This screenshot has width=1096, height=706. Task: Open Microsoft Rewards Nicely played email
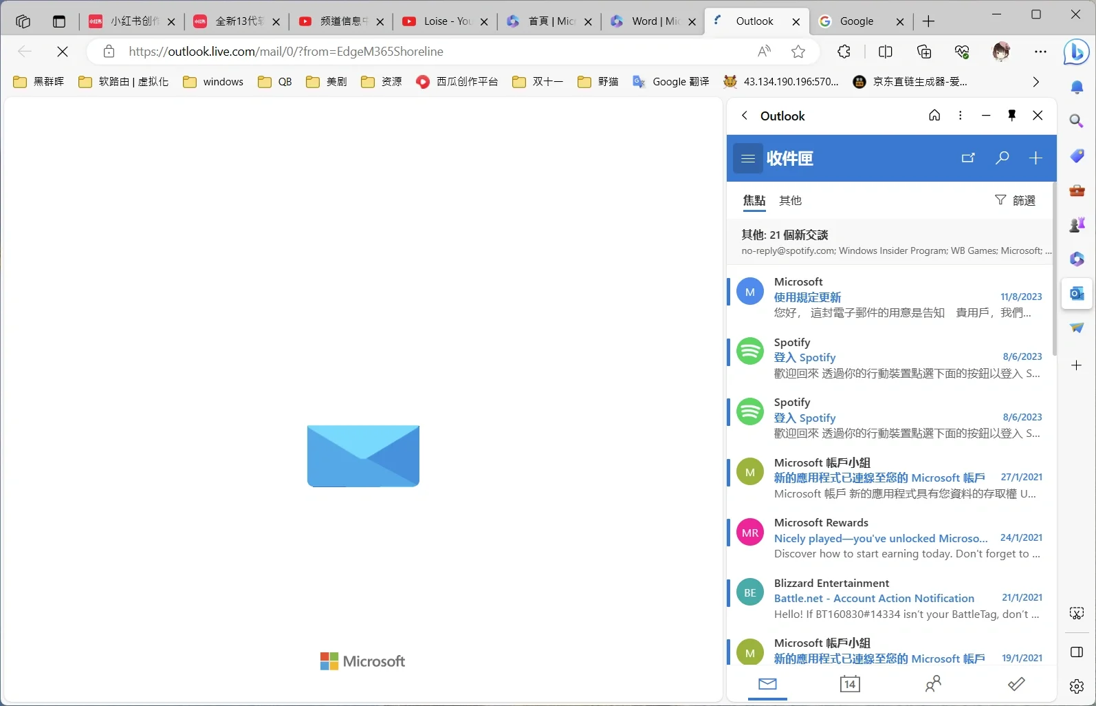[890, 538]
